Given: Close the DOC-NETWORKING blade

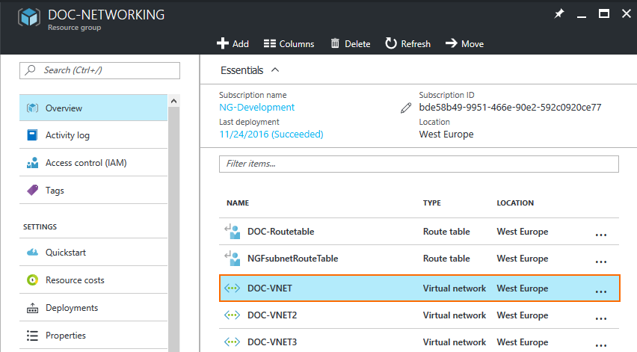Looking at the screenshot, I should [x=626, y=13].
